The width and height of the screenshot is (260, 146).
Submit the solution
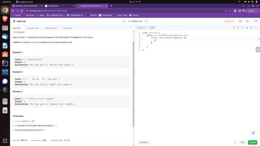253,142
